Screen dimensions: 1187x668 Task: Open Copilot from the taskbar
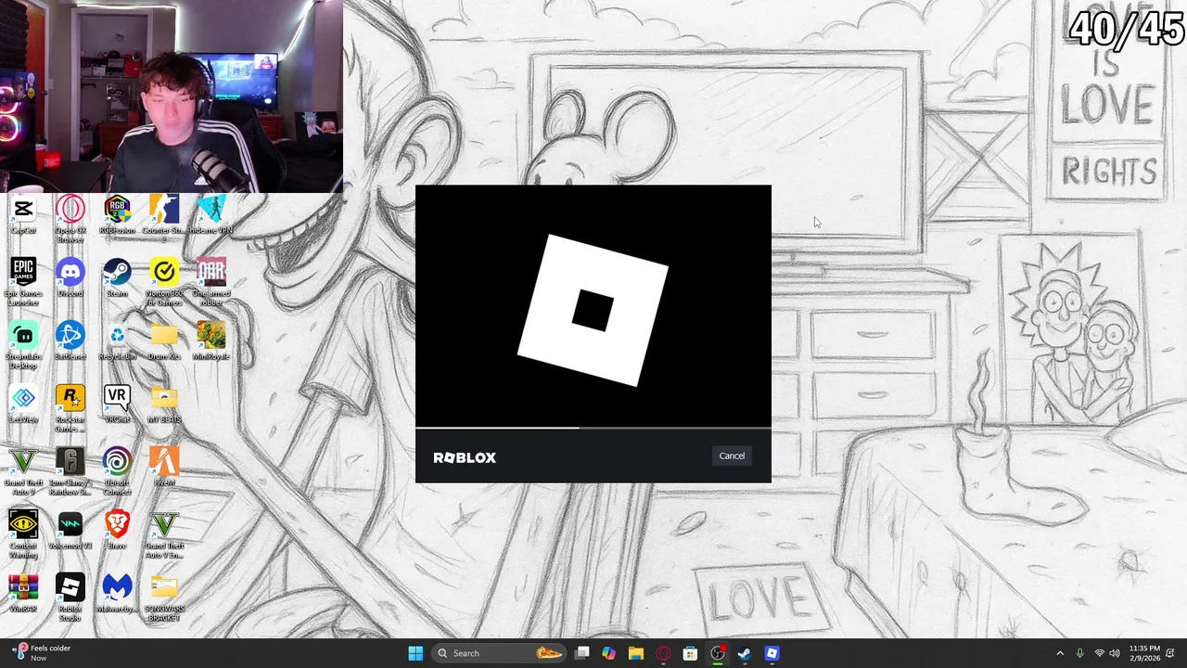coord(608,653)
